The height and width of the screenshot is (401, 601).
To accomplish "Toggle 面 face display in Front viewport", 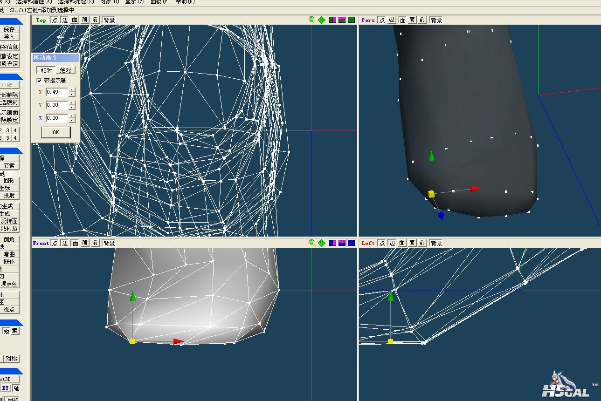I will [x=75, y=243].
